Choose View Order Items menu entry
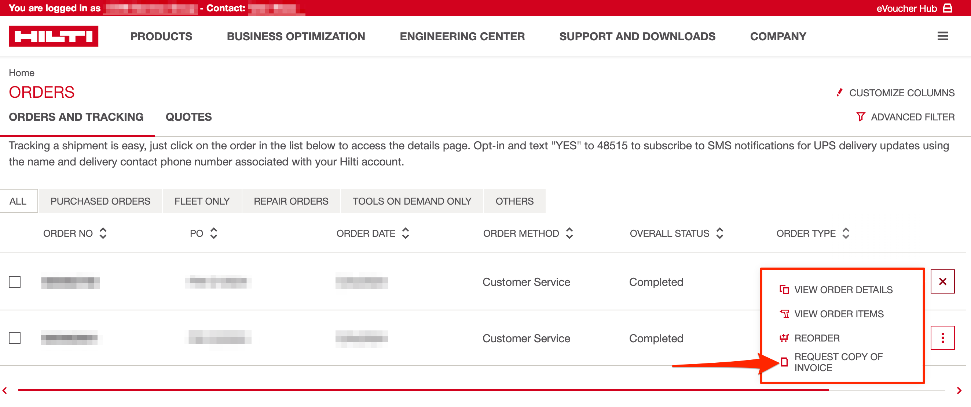 [839, 314]
